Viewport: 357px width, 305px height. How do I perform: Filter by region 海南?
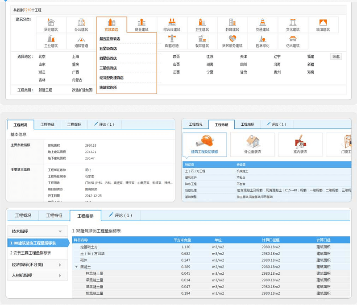point(311,72)
